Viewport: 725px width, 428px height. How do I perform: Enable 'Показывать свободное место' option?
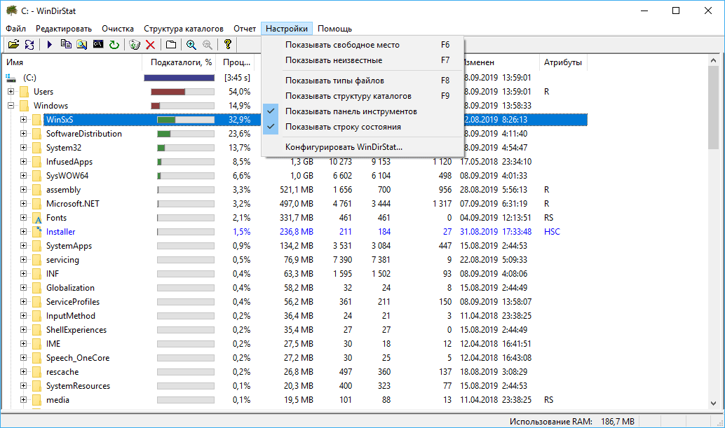coord(362,45)
